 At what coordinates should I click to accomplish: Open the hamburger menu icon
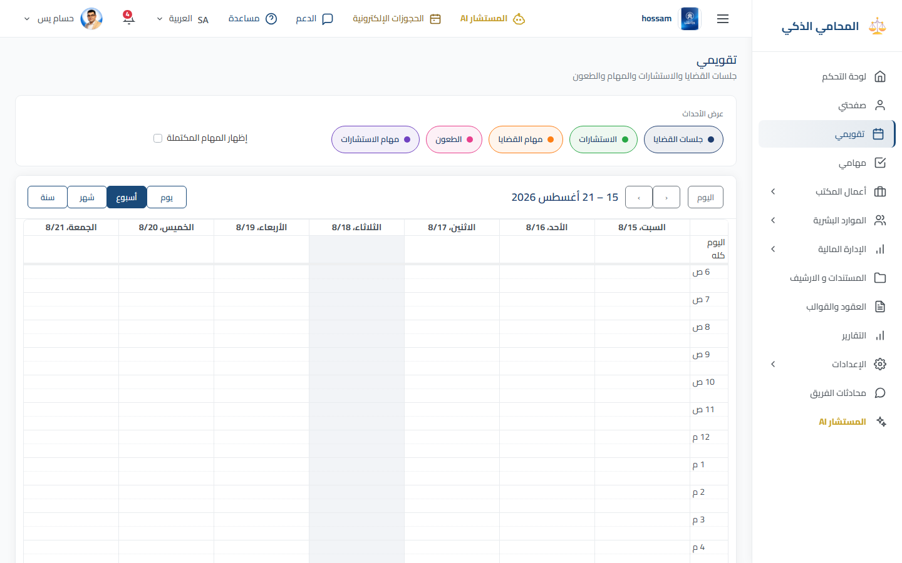pyautogui.click(x=723, y=19)
